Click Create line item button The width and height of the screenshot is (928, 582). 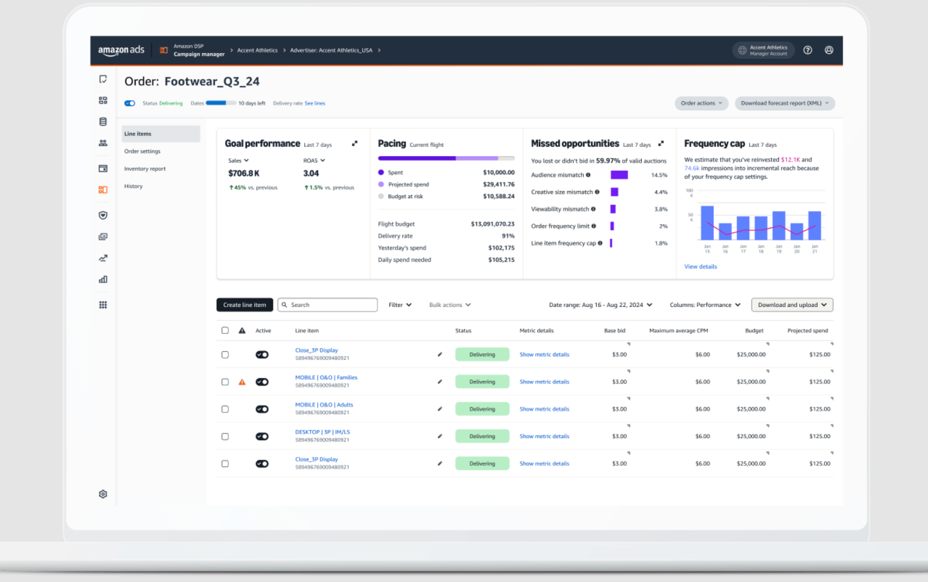[244, 304]
